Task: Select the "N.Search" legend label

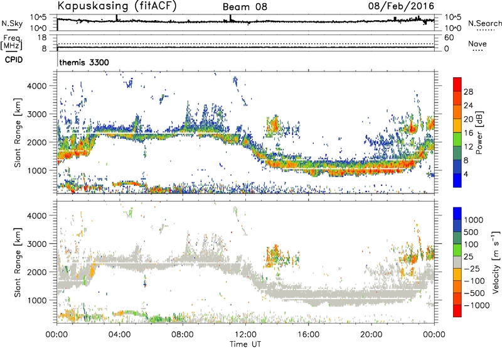Action: (485, 23)
